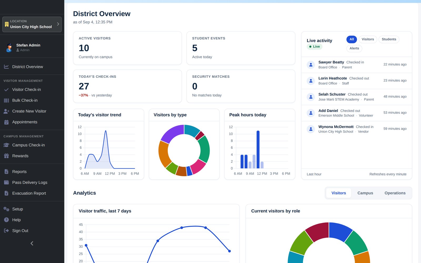Click the Appointments calendar icon
The image size is (421, 263).
pos(6,122)
